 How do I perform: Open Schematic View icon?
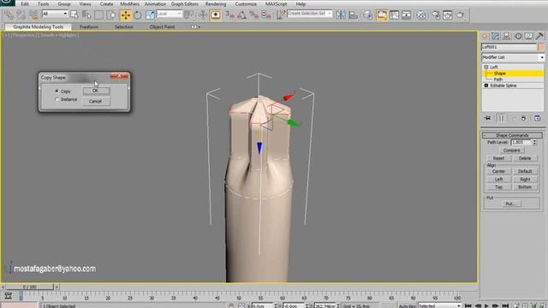pos(406,15)
